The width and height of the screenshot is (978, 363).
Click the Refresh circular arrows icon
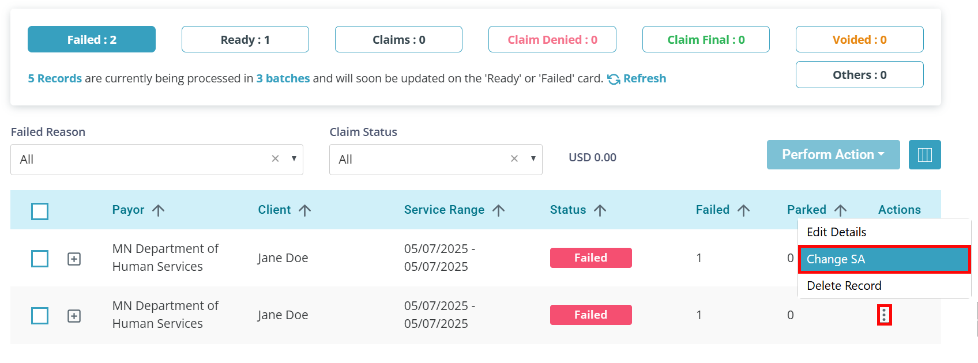click(x=614, y=79)
